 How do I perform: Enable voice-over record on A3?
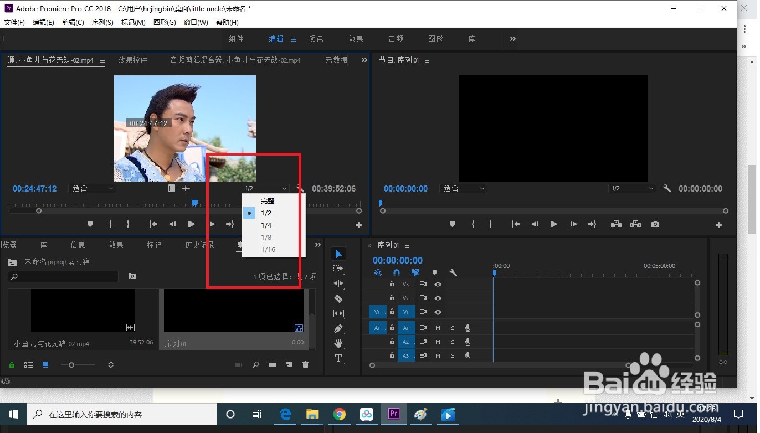[x=468, y=355]
